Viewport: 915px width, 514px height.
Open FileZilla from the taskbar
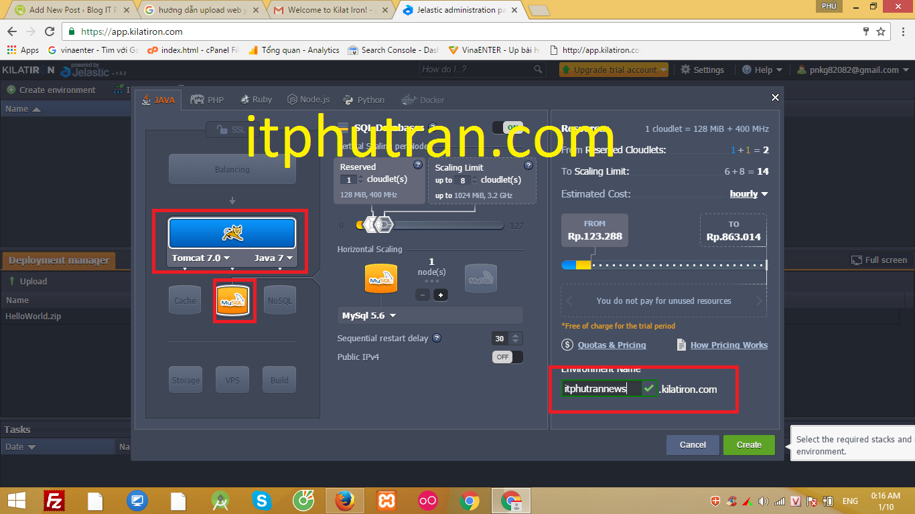coord(54,501)
